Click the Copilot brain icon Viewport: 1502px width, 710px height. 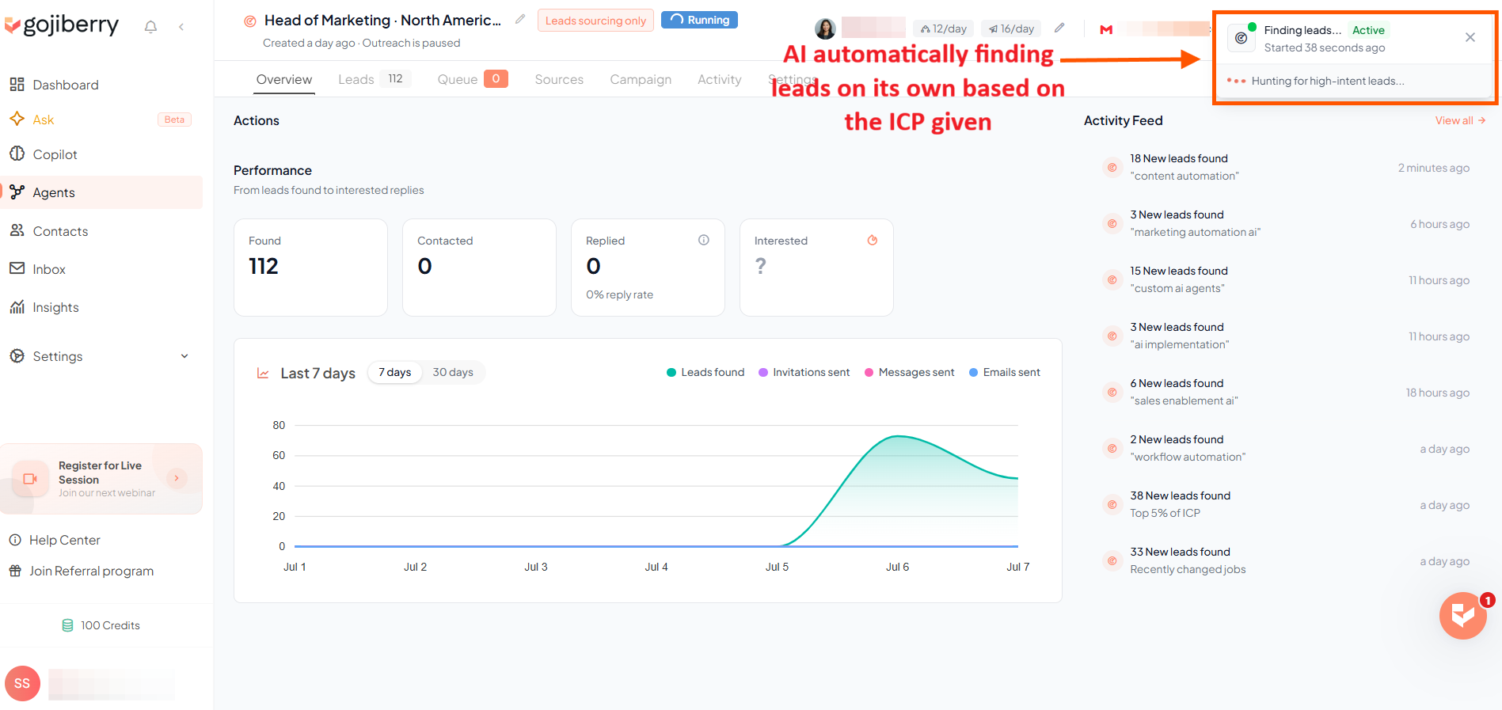click(x=17, y=154)
